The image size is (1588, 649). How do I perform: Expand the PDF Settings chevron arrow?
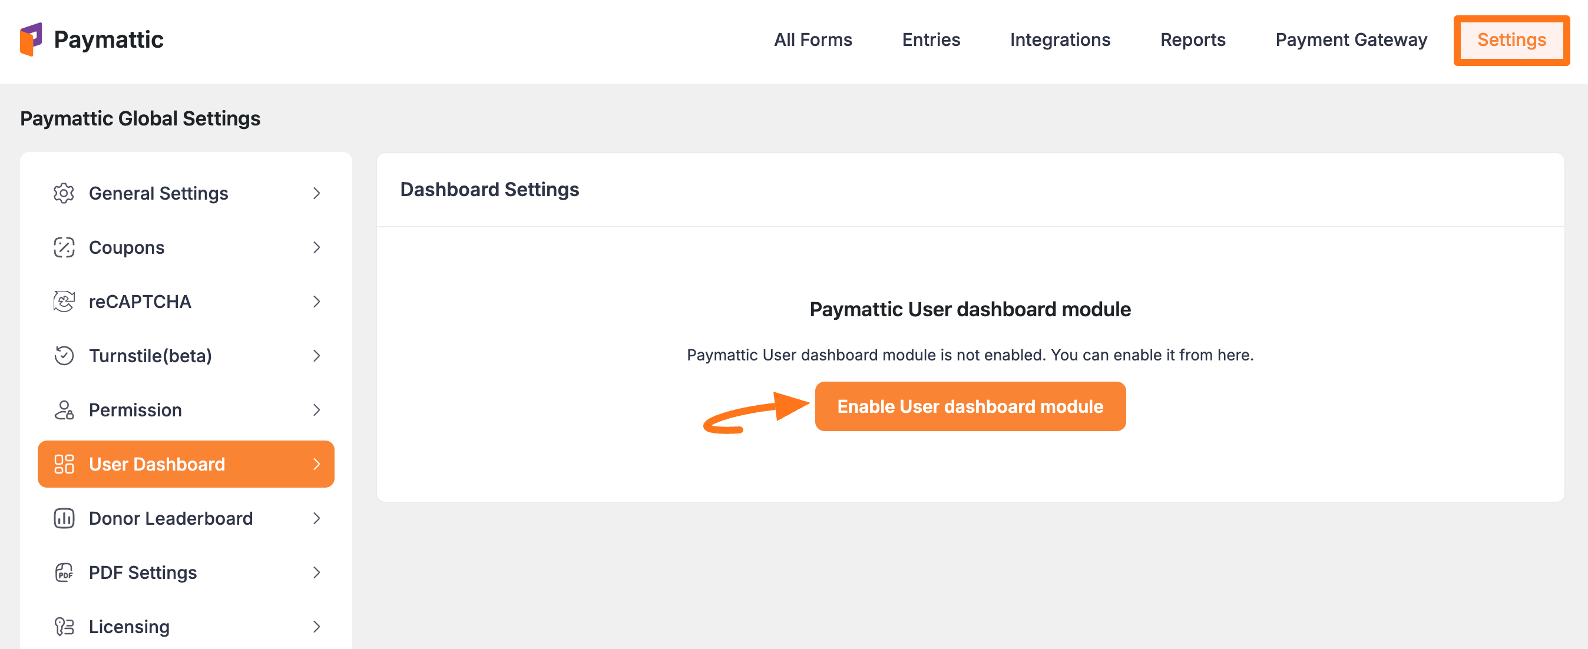click(317, 572)
